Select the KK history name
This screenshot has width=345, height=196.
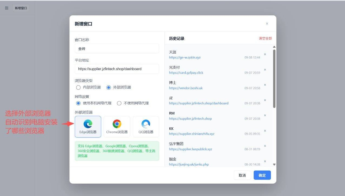pyautogui.click(x=171, y=129)
